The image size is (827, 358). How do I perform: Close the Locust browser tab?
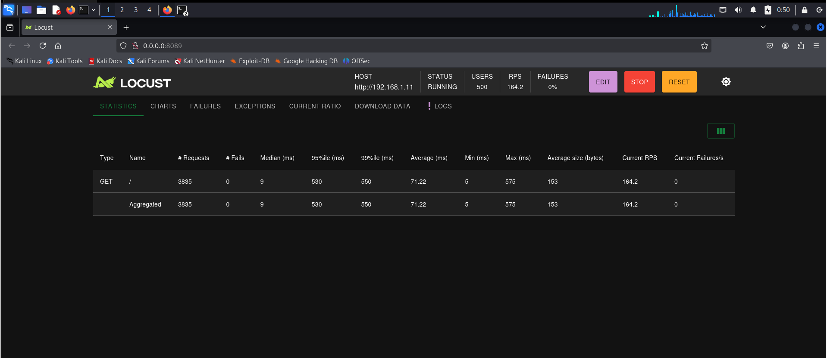click(110, 27)
